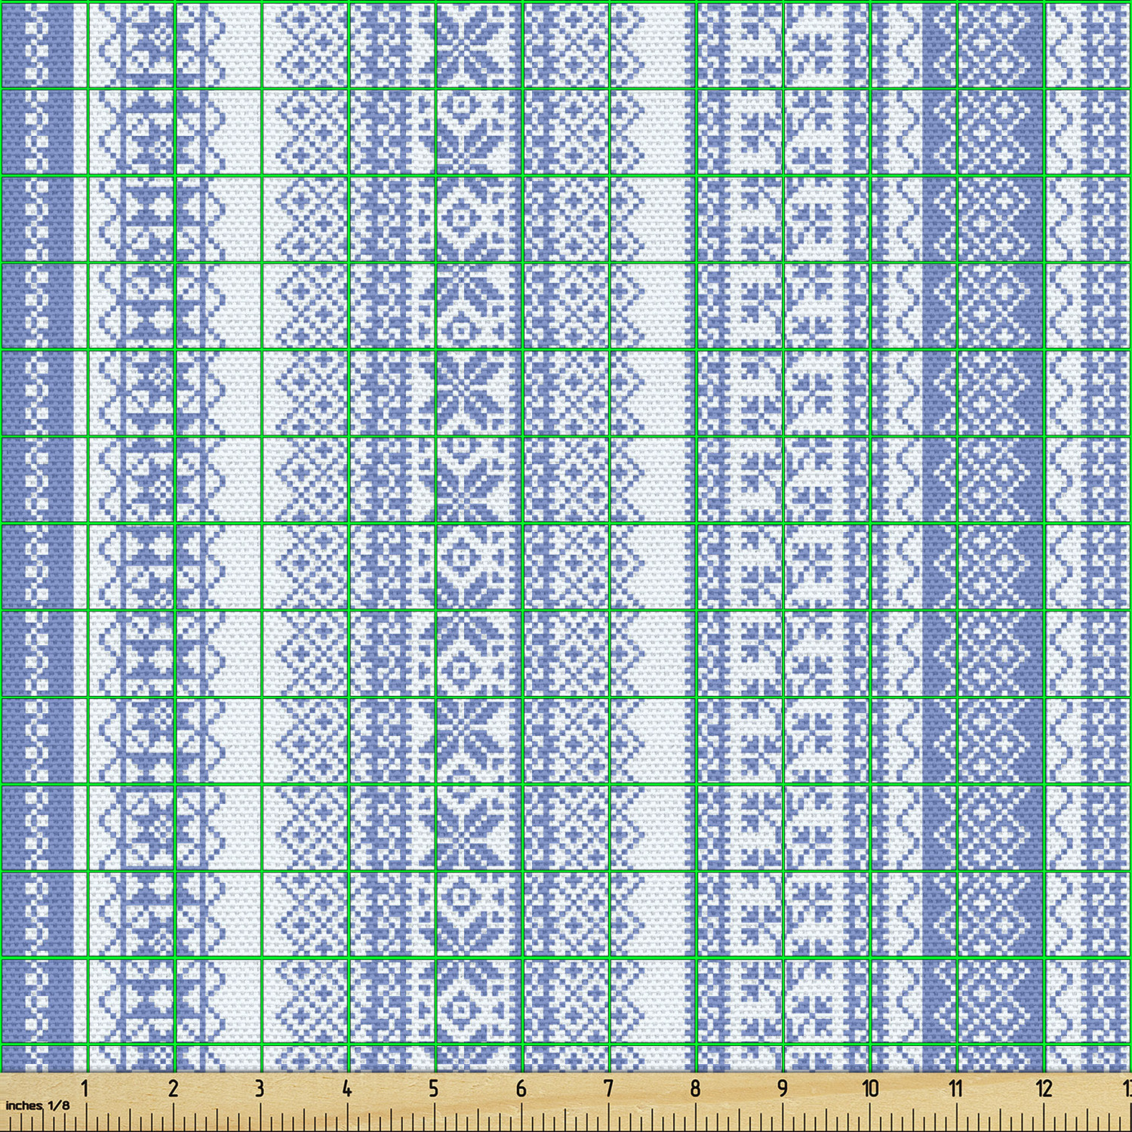The image size is (1132, 1132).
Task: Click the number 12 on the ruler
Action: tap(1044, 1088)
